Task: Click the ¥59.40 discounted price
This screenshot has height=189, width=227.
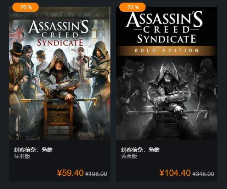Action: click(70, 173)
